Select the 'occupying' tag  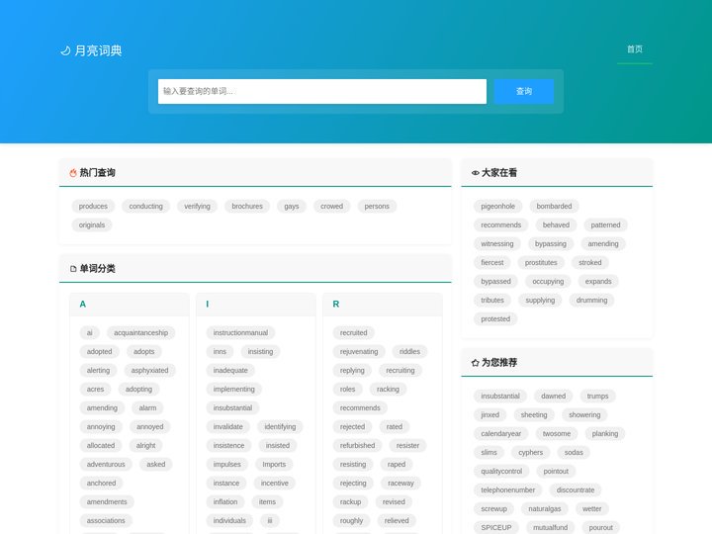coord(548,282)
